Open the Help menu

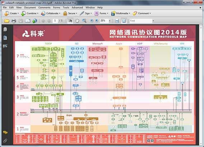click(100, 8)
